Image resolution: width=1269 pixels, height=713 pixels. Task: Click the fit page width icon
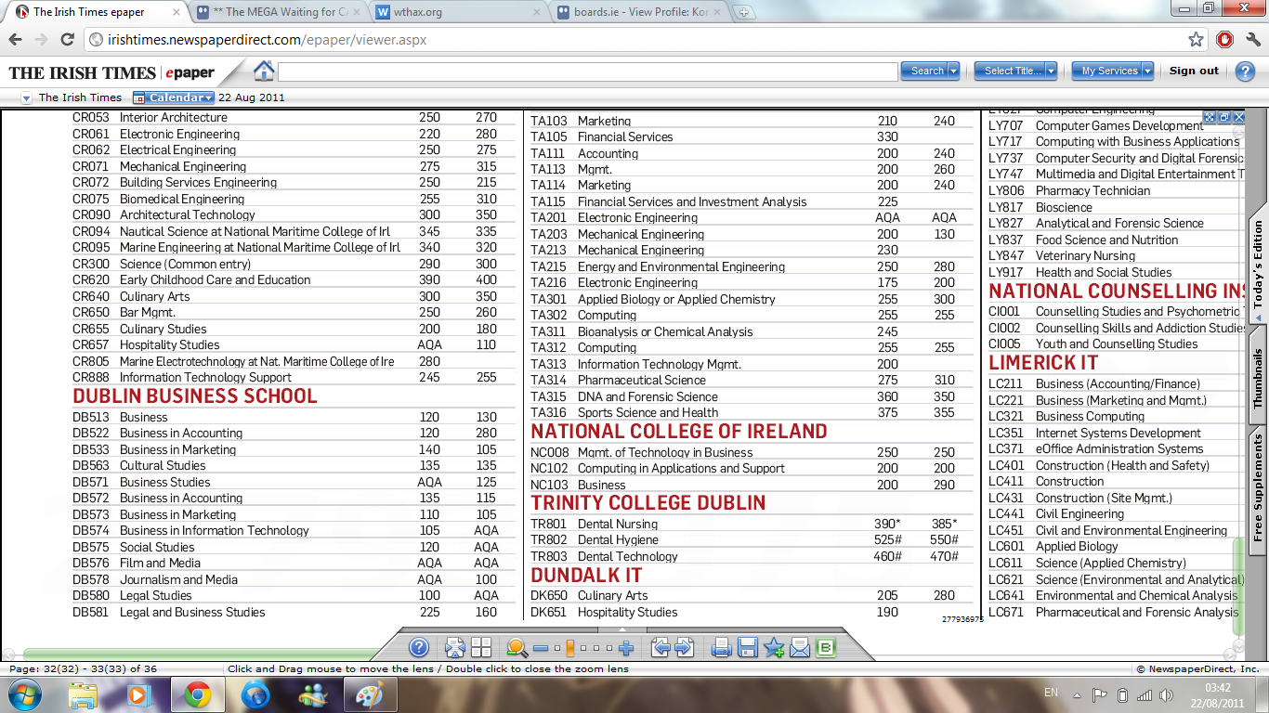[455, 648]
